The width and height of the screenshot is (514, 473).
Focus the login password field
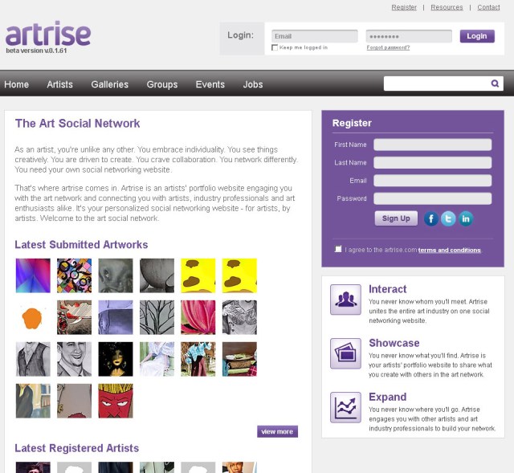[409, 36]
